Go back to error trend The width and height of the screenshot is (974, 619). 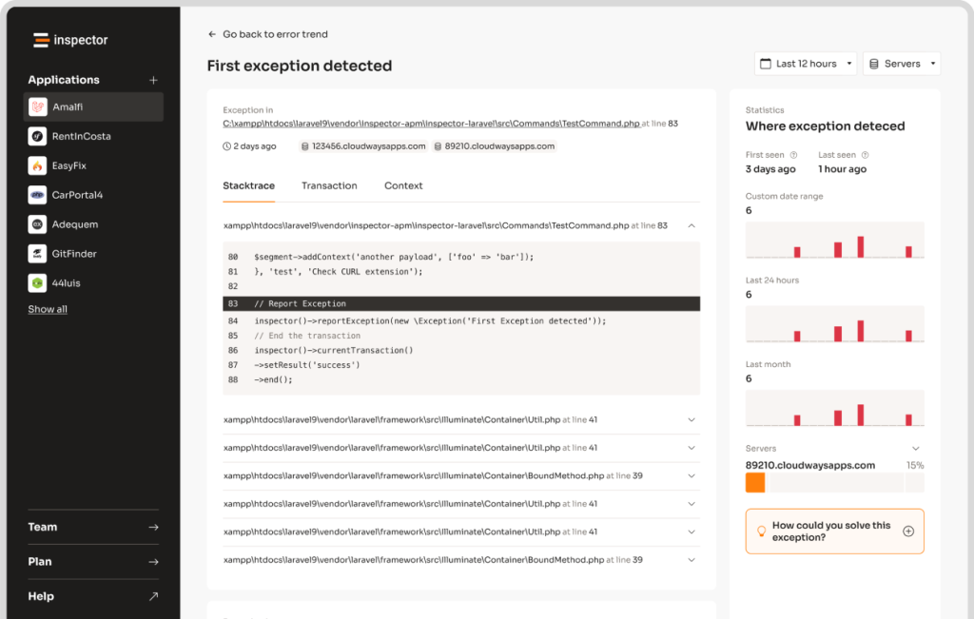tap(267, 34)
